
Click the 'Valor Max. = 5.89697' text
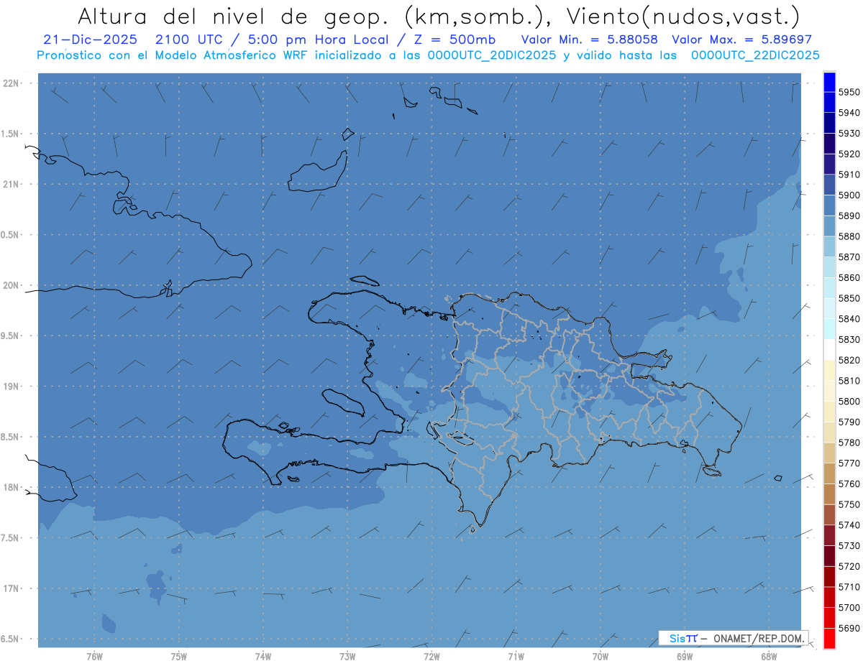point(741,40)
